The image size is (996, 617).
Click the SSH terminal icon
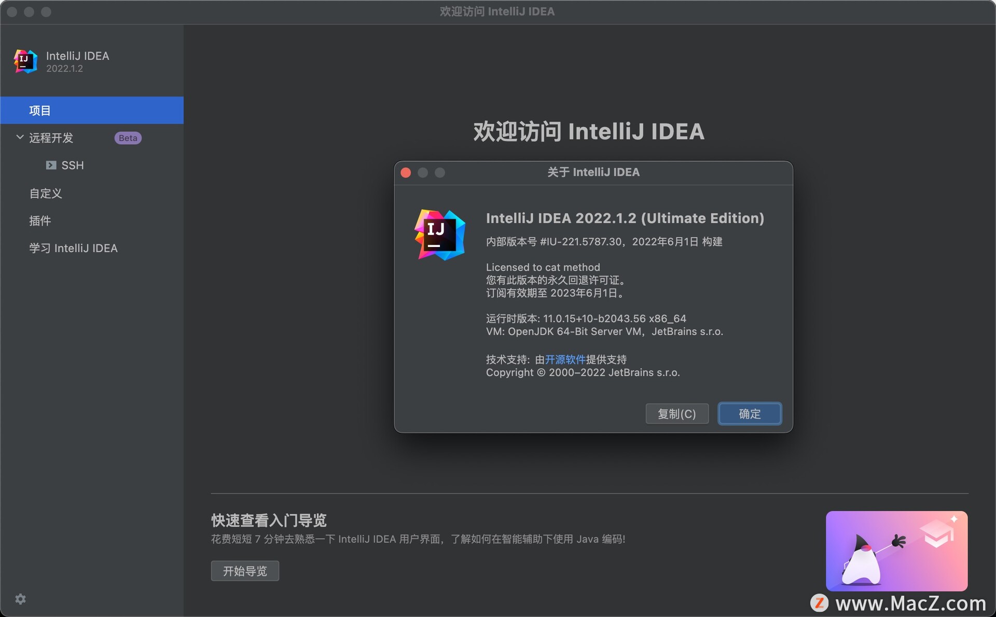pyautogui.click(x=51, y=165)
